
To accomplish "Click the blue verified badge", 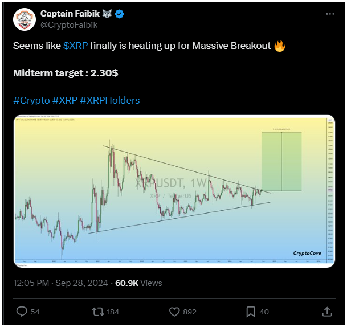I will pyautogui.click(x=120, y=14).
